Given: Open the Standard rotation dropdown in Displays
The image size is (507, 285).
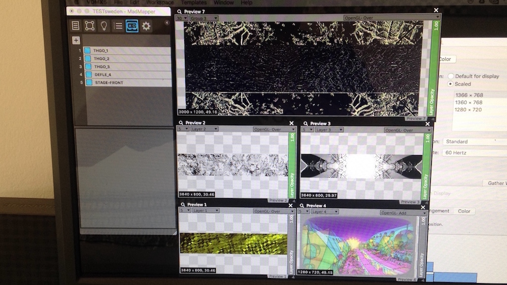Looking at the screenshot, I should click(475, 142).
